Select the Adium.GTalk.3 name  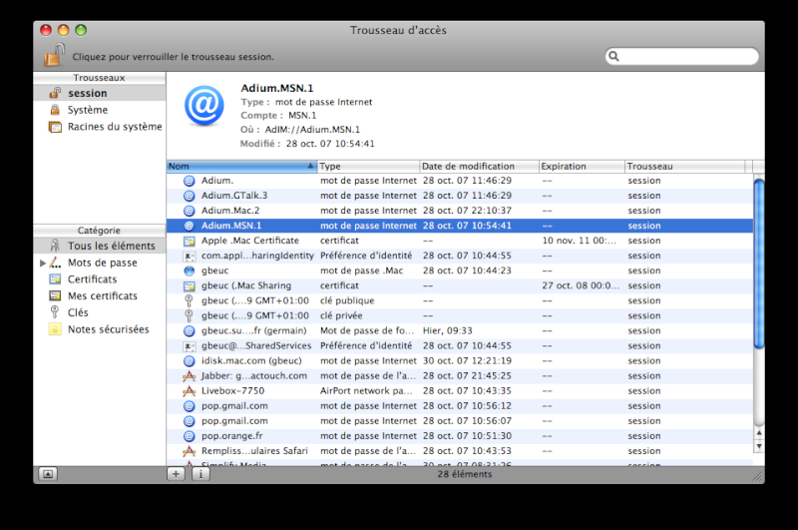tap(234, 196)
